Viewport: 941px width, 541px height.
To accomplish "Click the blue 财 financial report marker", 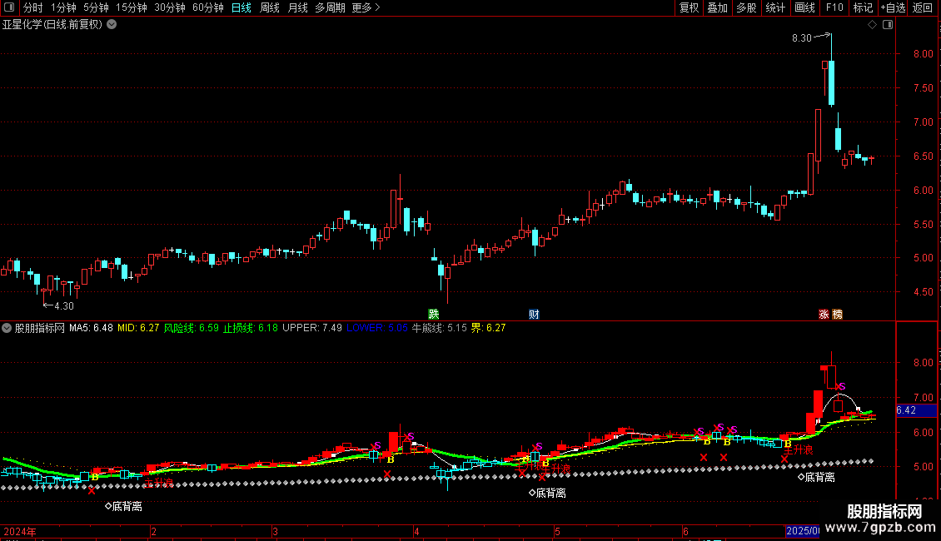I will (x=534, y=315).
